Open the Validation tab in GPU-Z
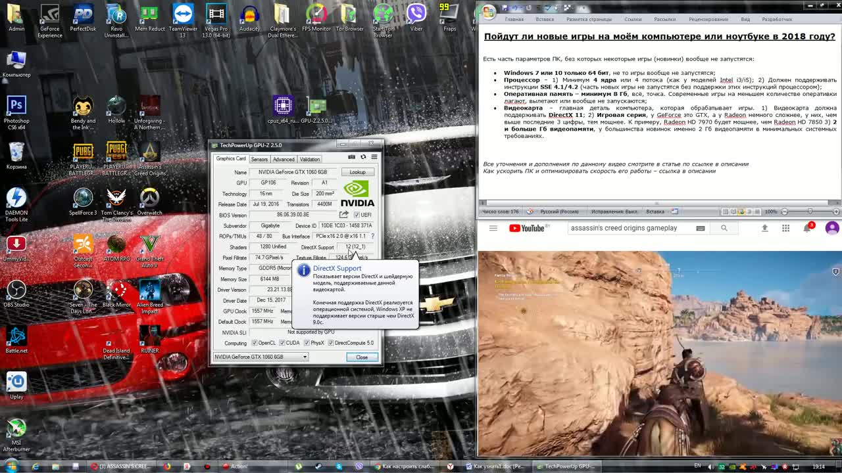Viewport: 842px width, 473px height. pos(310,159)
